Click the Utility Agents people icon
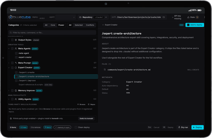 16,99
